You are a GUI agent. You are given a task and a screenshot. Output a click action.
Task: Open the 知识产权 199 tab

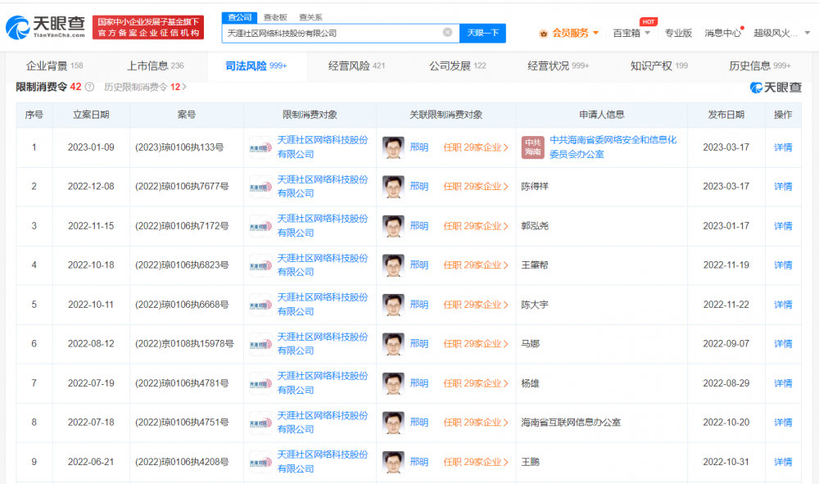659,66
